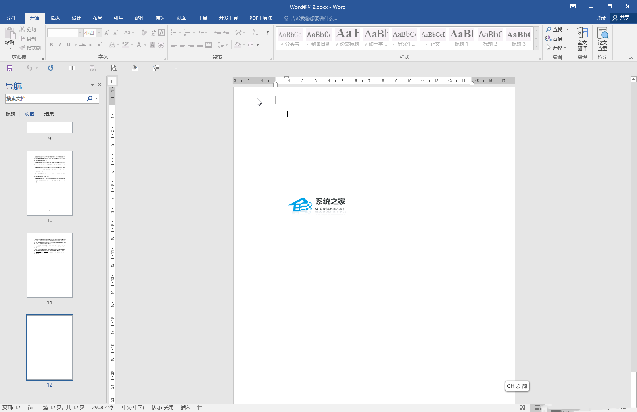
Task: Switch to the 插入 (Insert) ribbon tab
Action: 55,18
